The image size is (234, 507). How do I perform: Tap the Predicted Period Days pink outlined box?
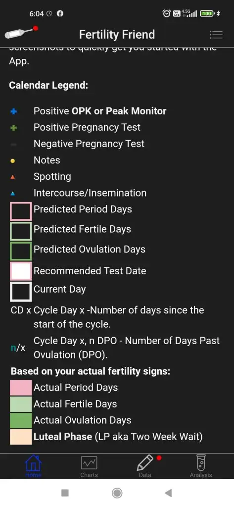click(x=21, y=211)
